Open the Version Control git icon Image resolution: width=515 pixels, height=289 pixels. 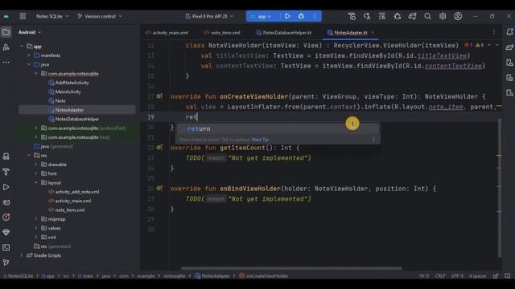[x=6, y=263]
